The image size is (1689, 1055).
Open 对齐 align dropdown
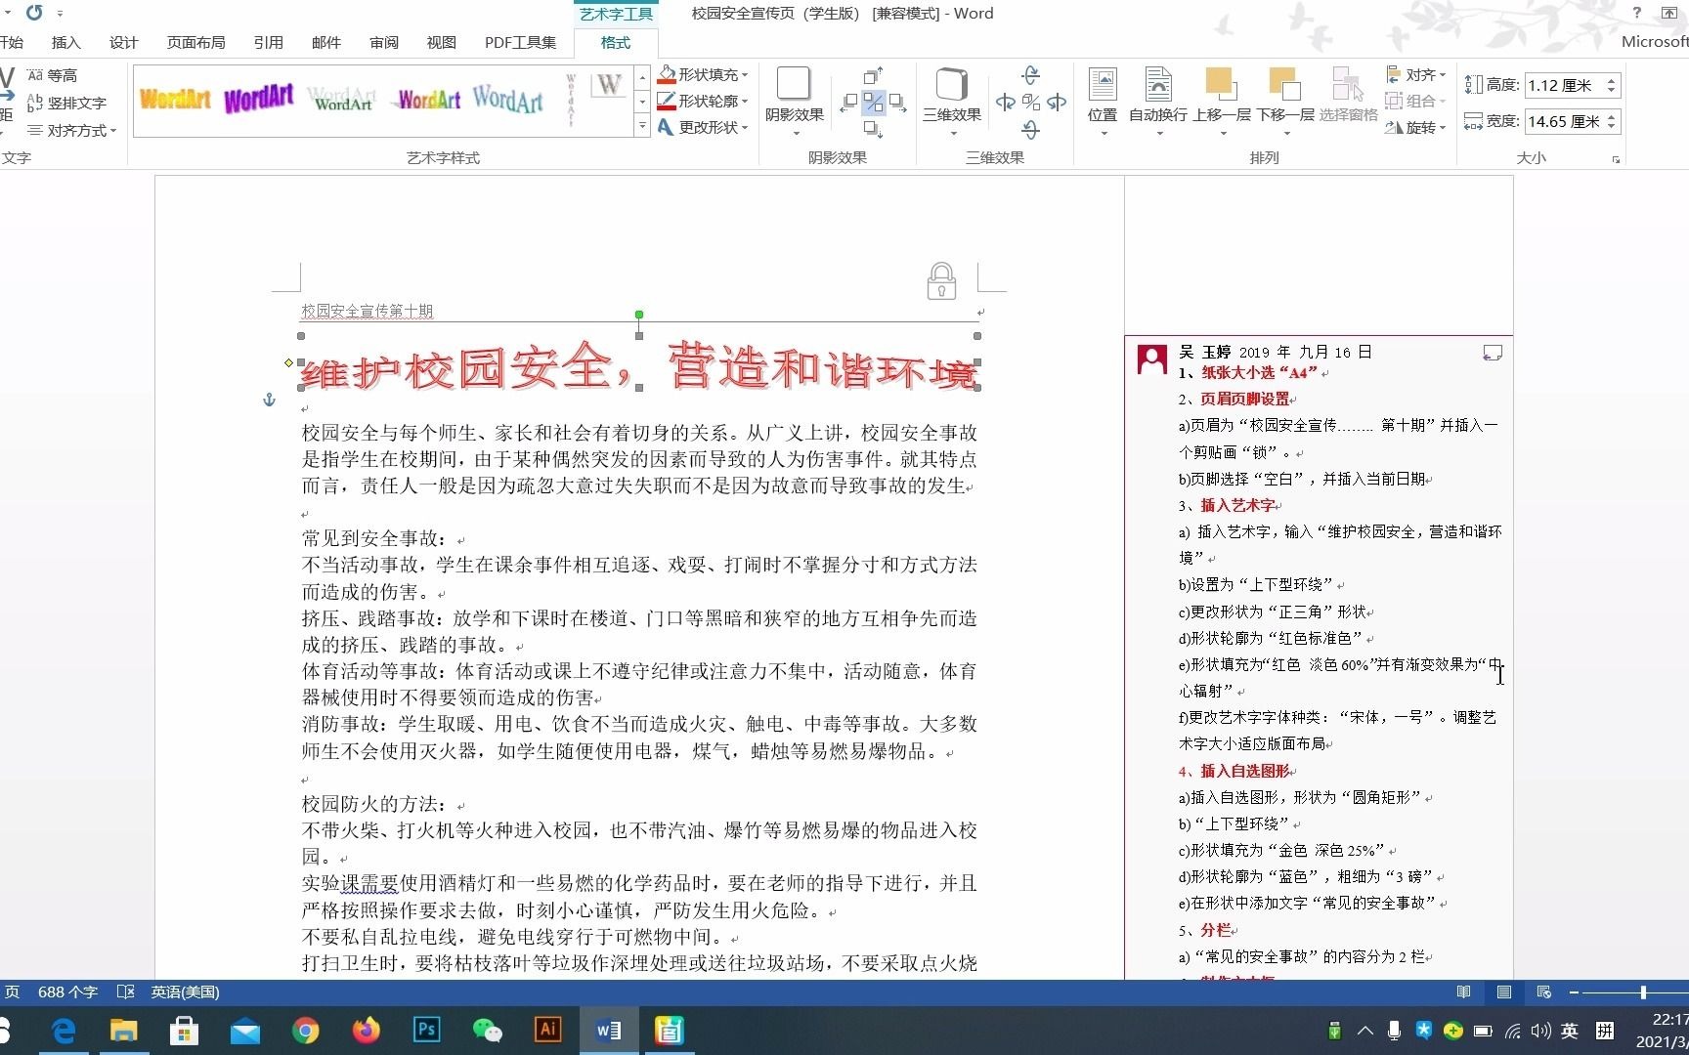click(1415, 74)
